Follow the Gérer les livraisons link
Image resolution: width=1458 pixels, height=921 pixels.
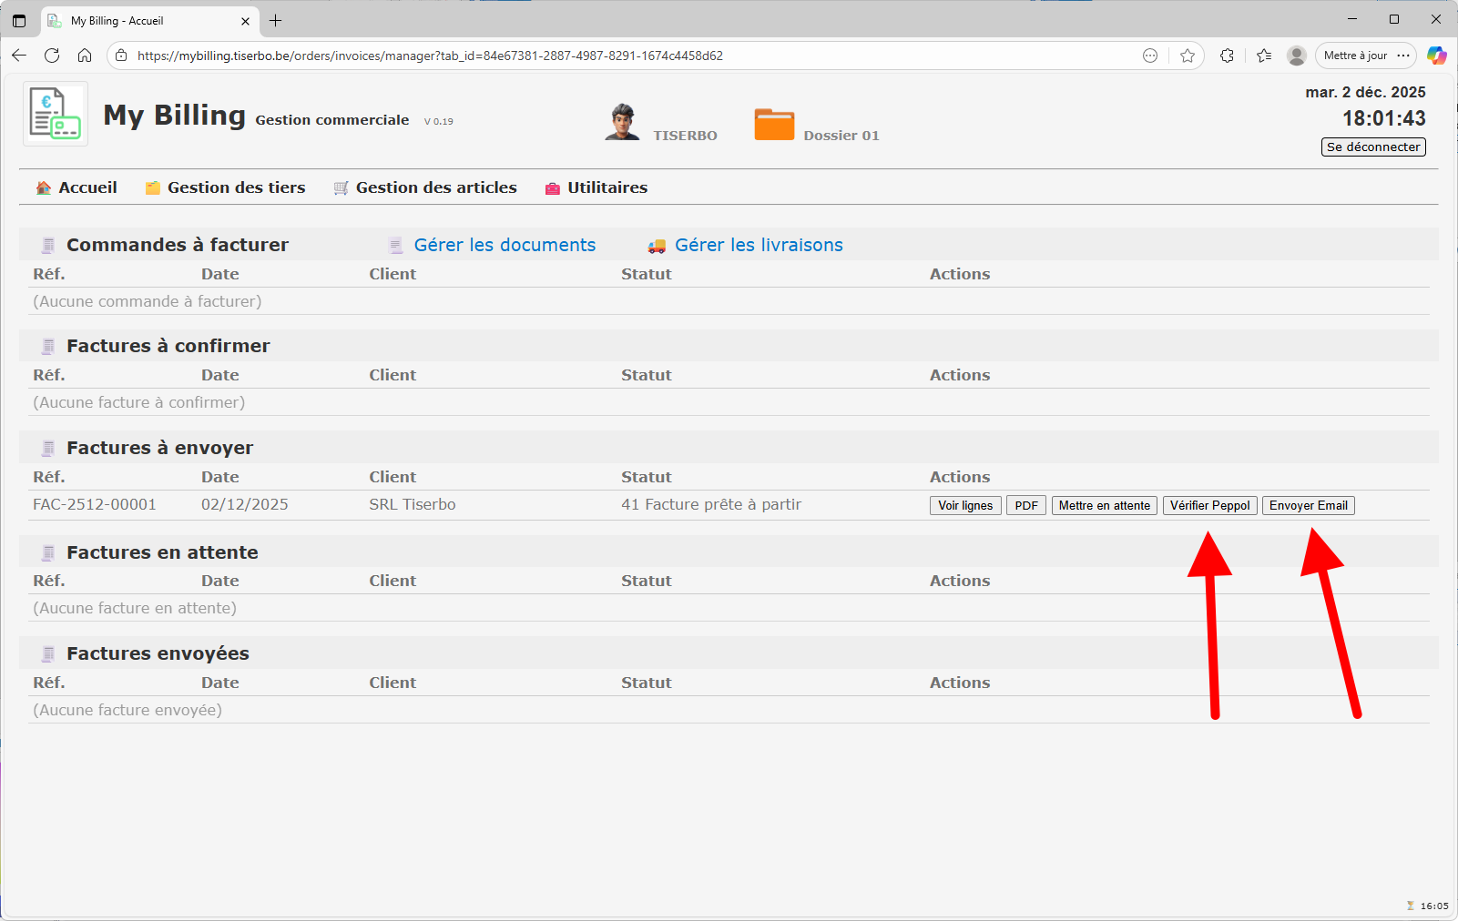click(x=758, y=245)
